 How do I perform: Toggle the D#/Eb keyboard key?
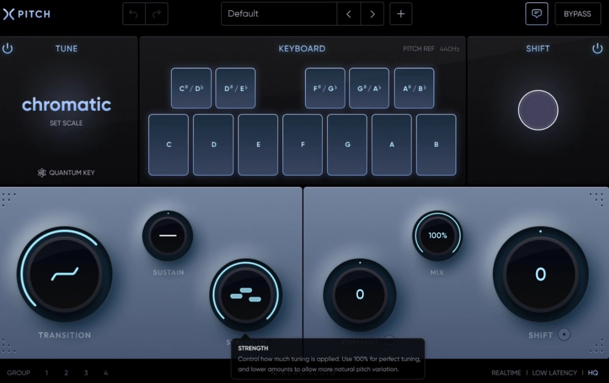coord(235,88)
